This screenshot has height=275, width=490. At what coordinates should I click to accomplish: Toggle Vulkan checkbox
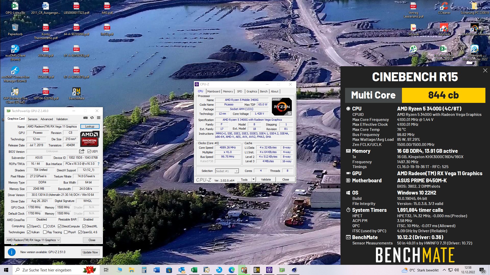29,232
